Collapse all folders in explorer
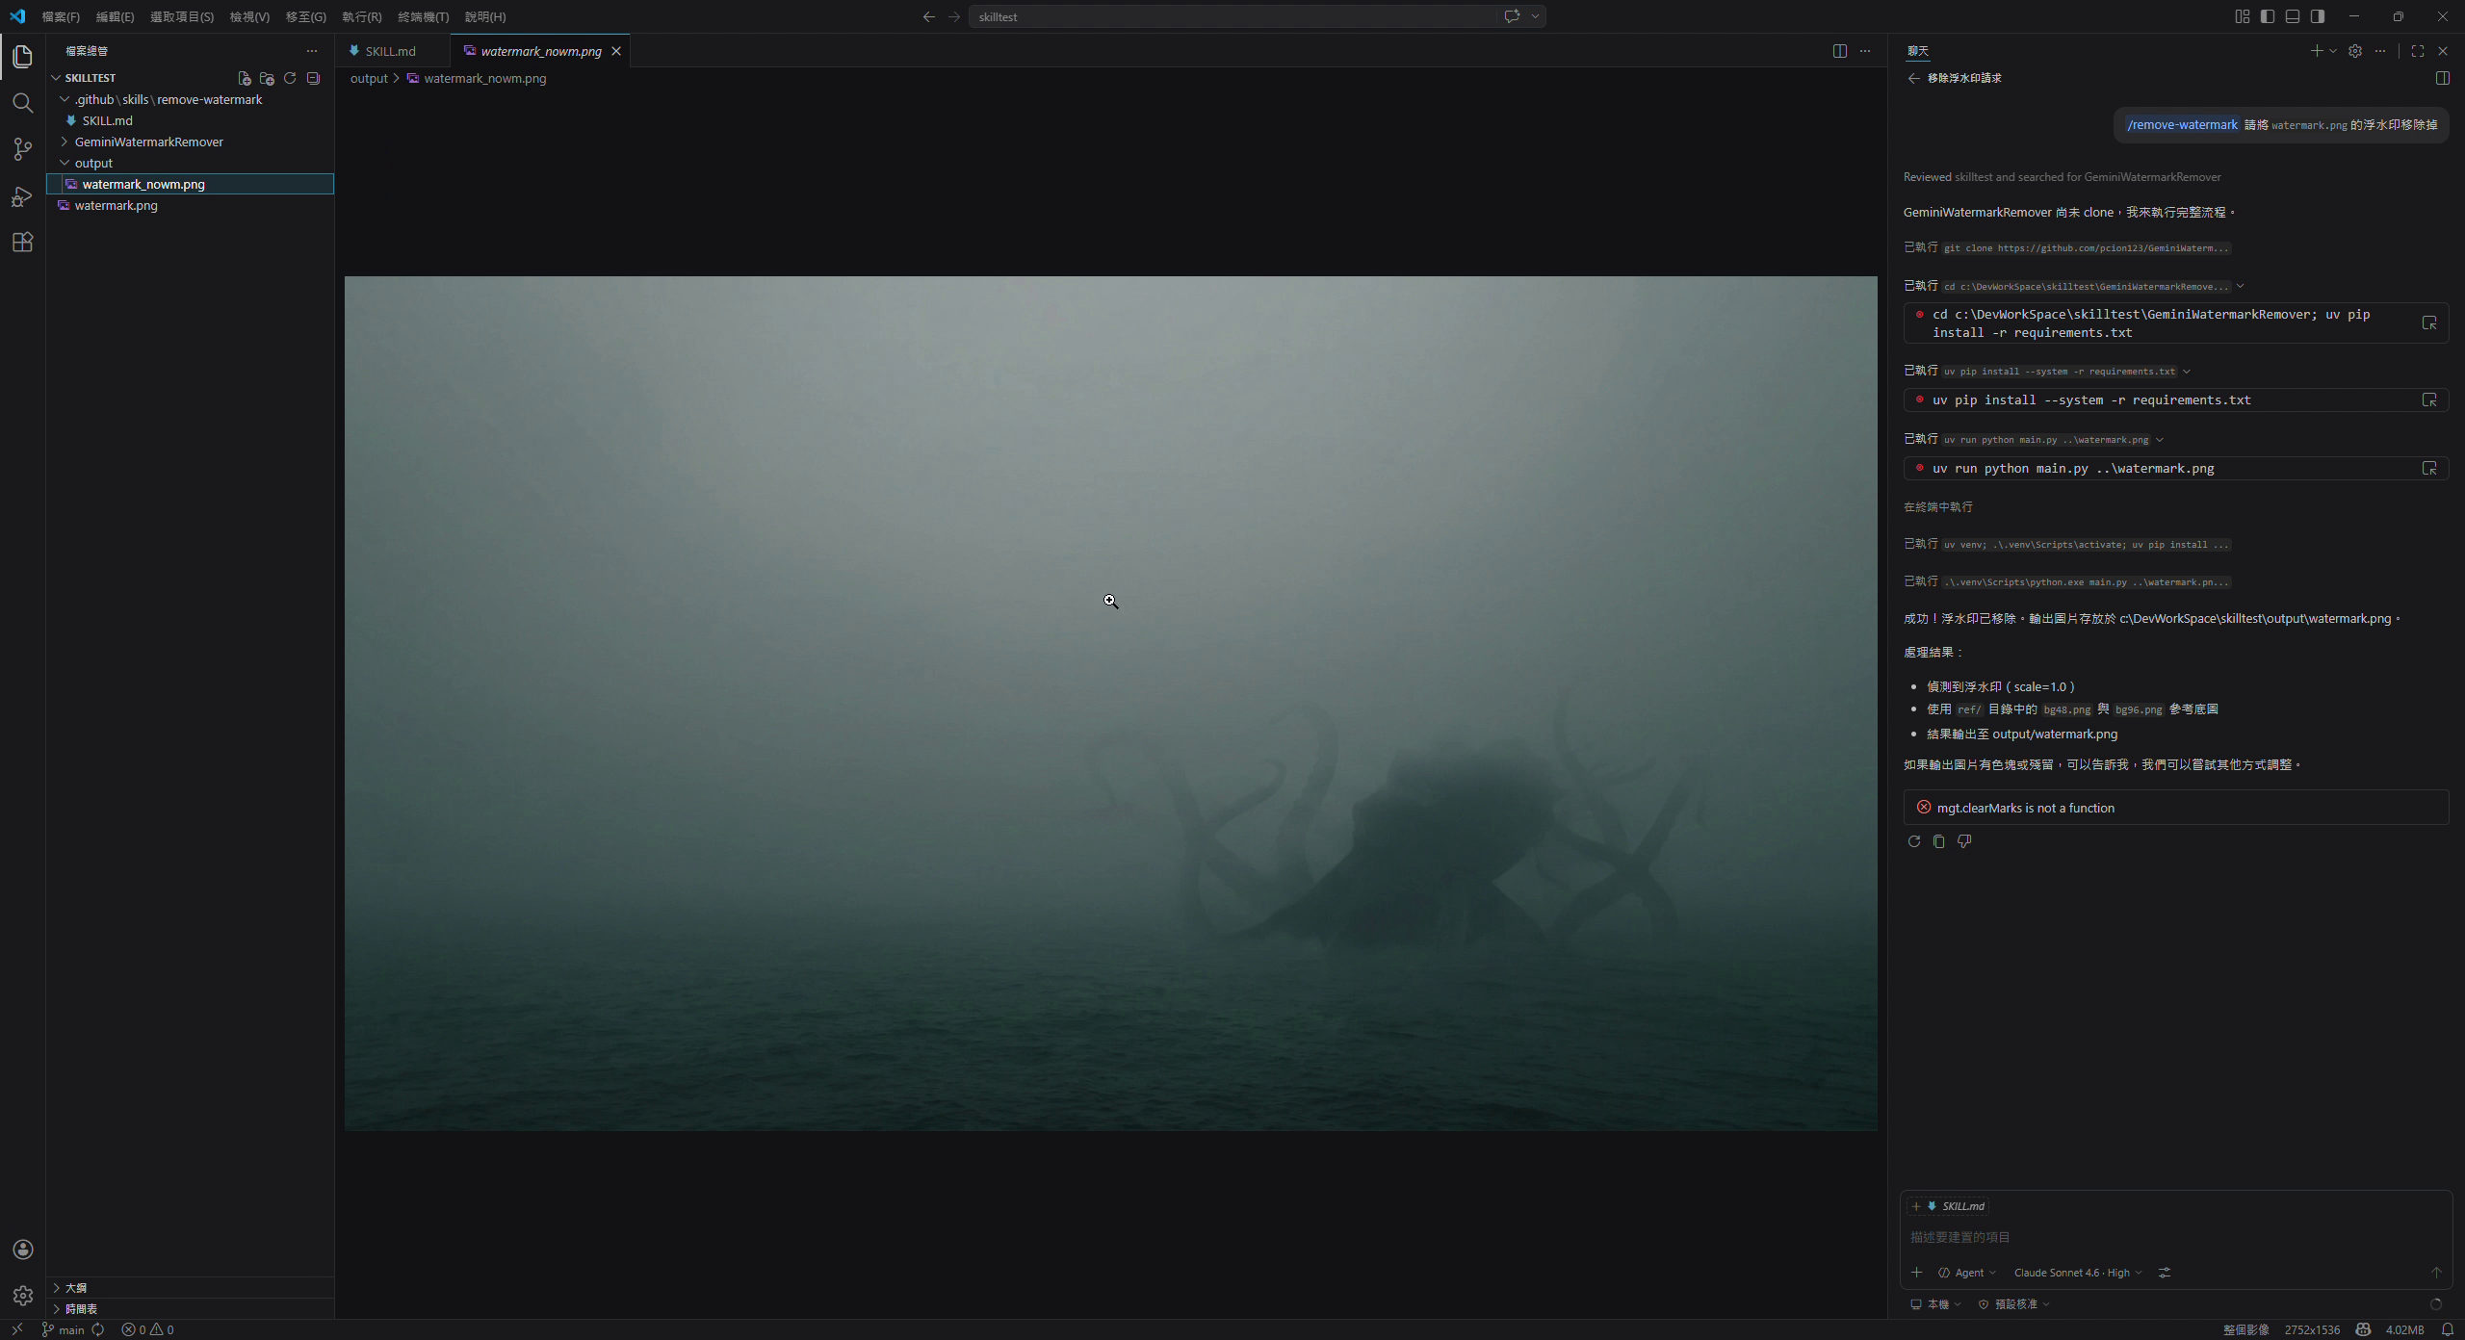Image resolution: width=2465 pixels, height=1340 pixels. point(313,78)
